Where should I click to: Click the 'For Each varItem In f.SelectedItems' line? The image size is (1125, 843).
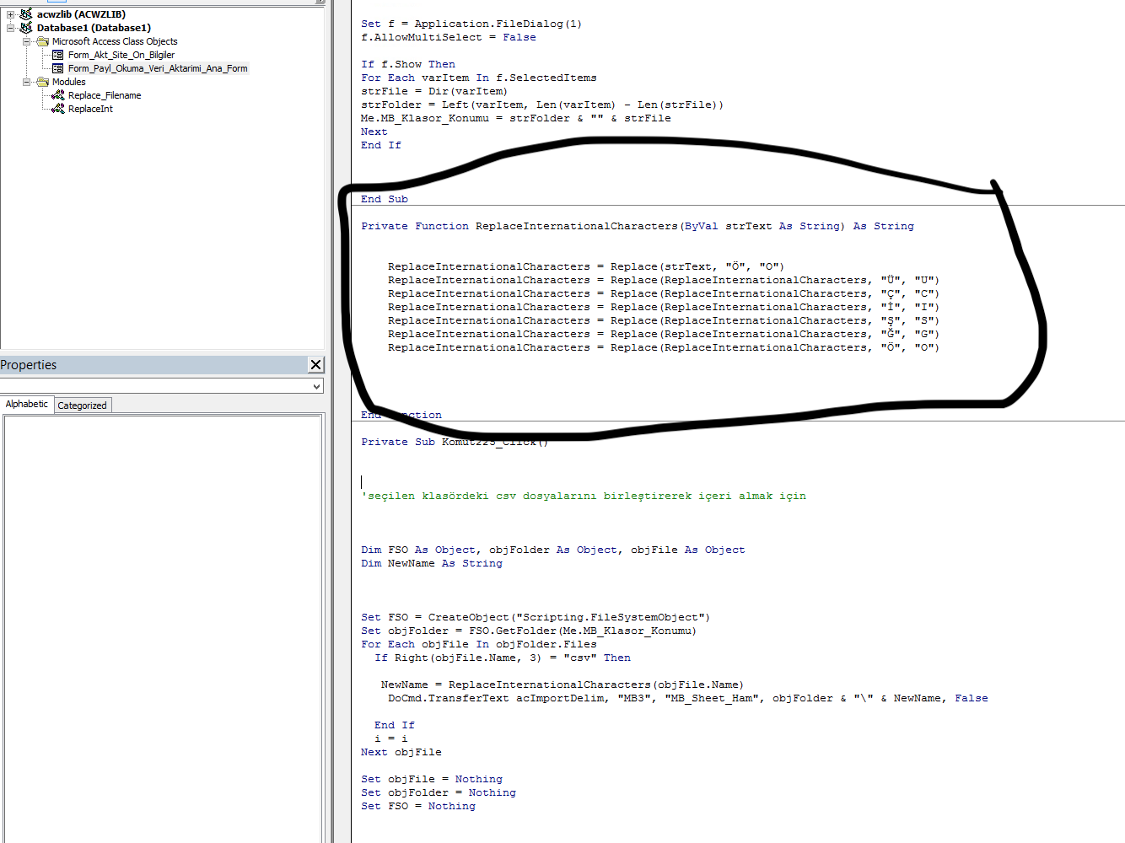(479, 78)
